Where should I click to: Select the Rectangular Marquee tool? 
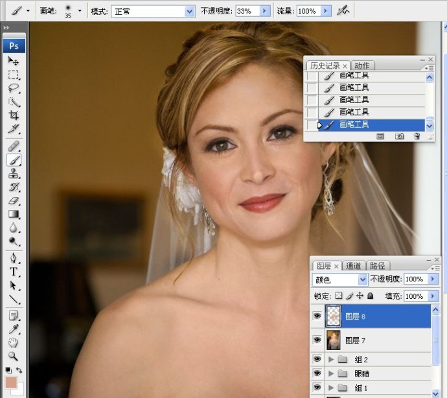click(x=13, y=75)
